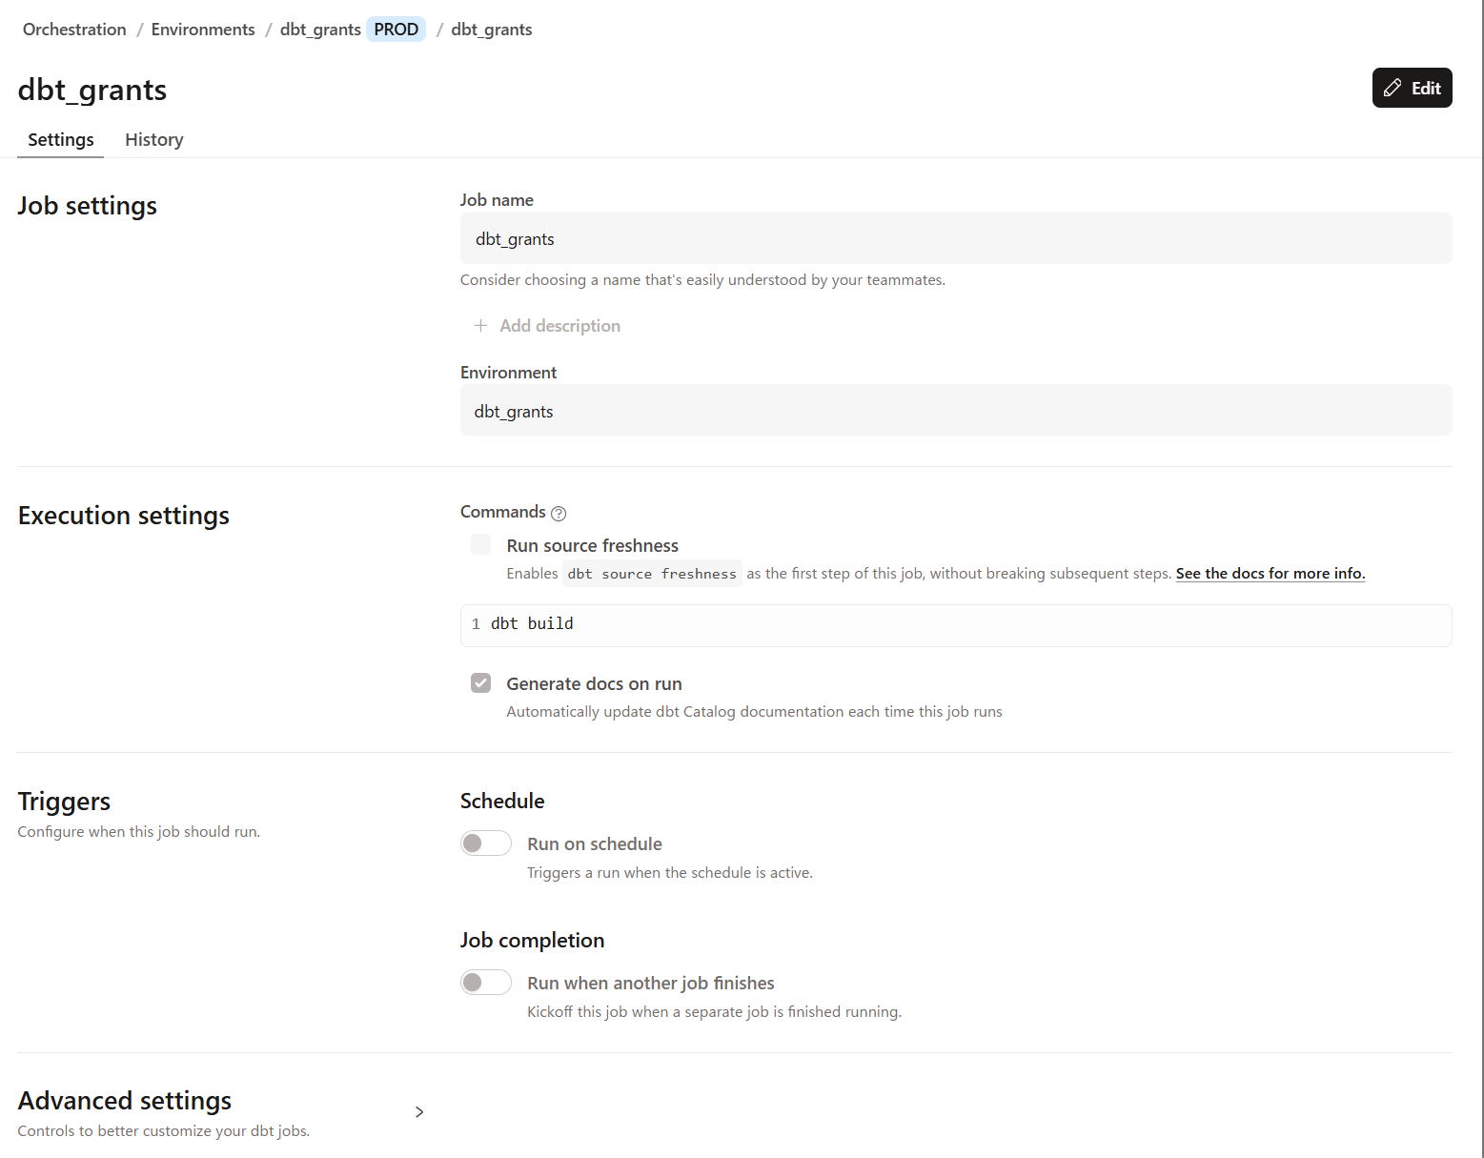Turn on Run when another job finishes
The width and height of the screenshot is (1484, 1158).
click(x=486, y=983)
